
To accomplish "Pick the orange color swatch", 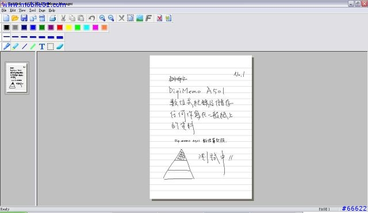I will coord(105,28).
